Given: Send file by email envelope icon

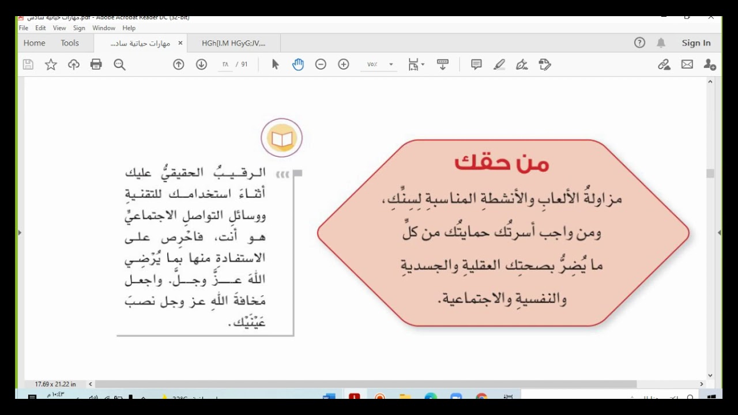Looking at the screenshot, I should pyautogui.click(x=687, y=65).
